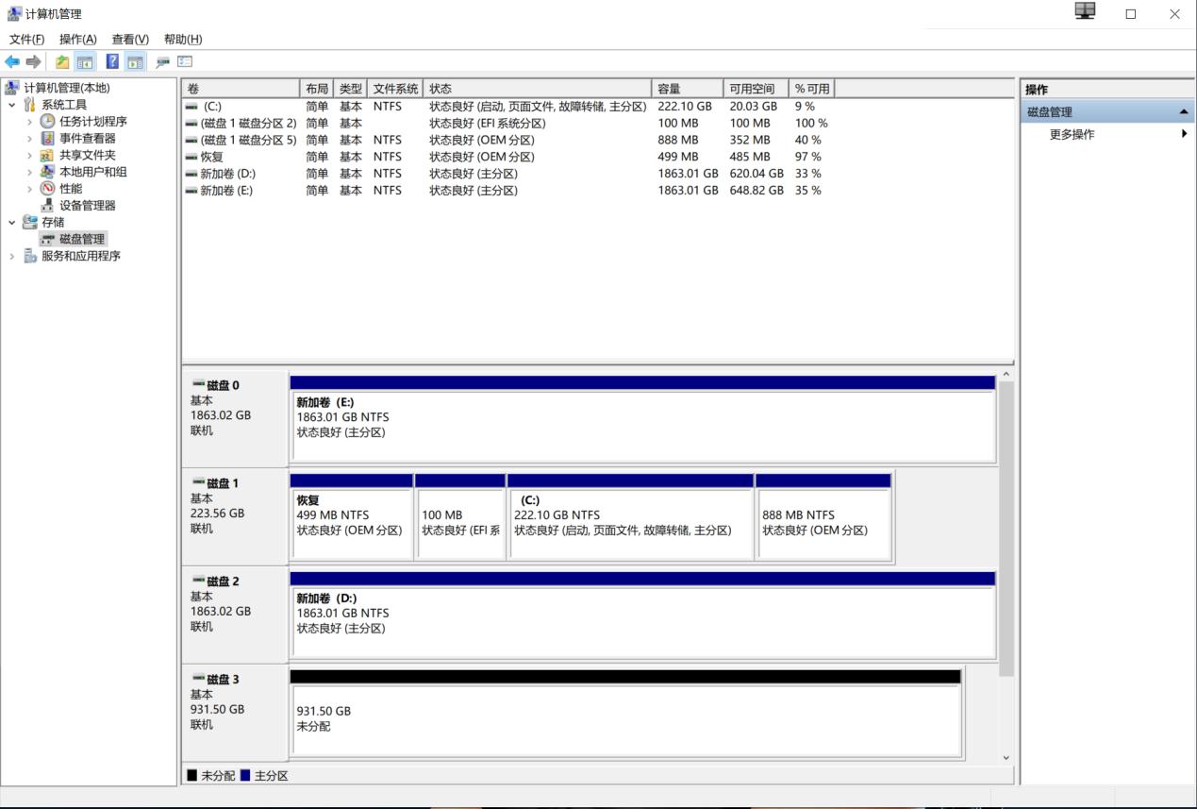Toggle the action pane show/hide icon
The width and height of the screenshot is (1197, 809).
pos(134,60)
